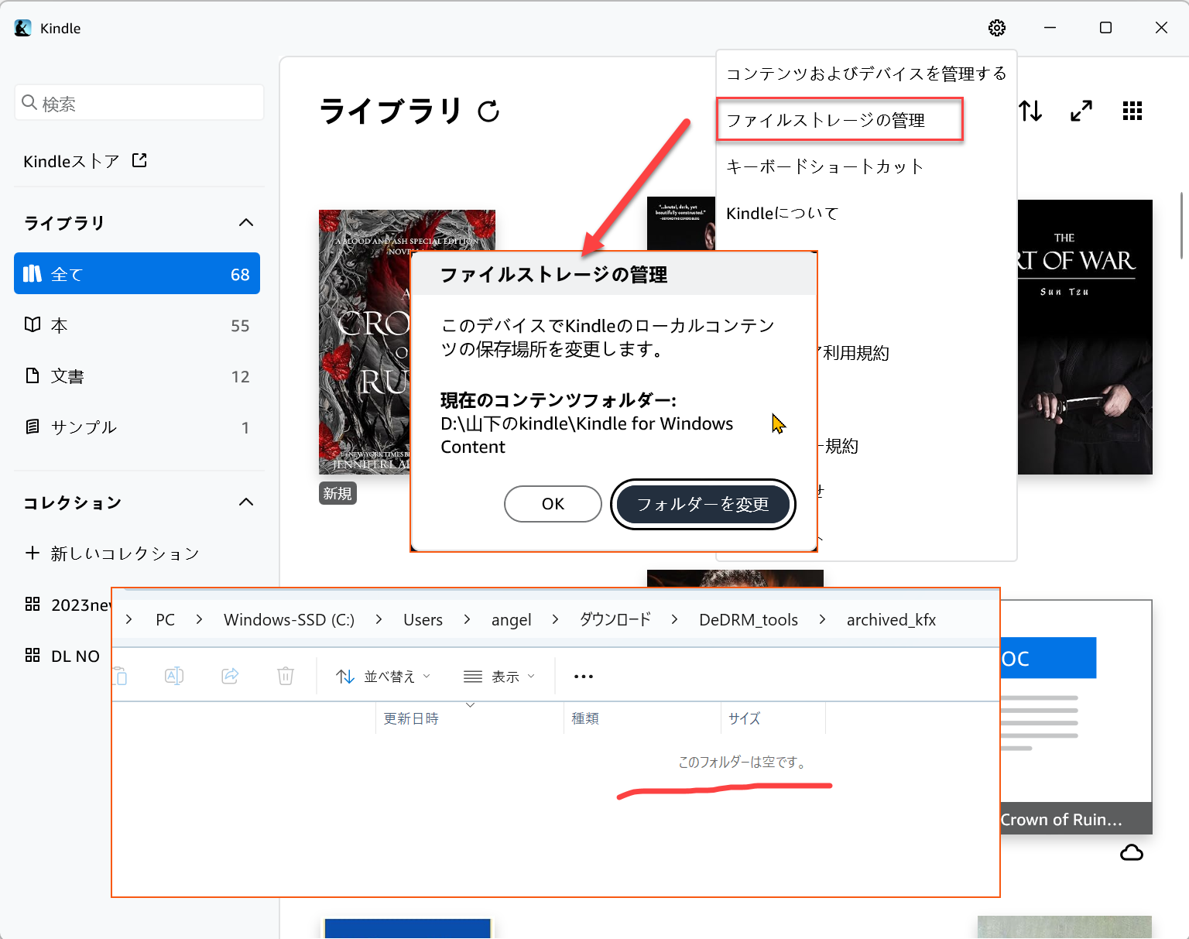1189x939 pixels.
Task: Confirm dialog with OK button
Action: point(553,504)
